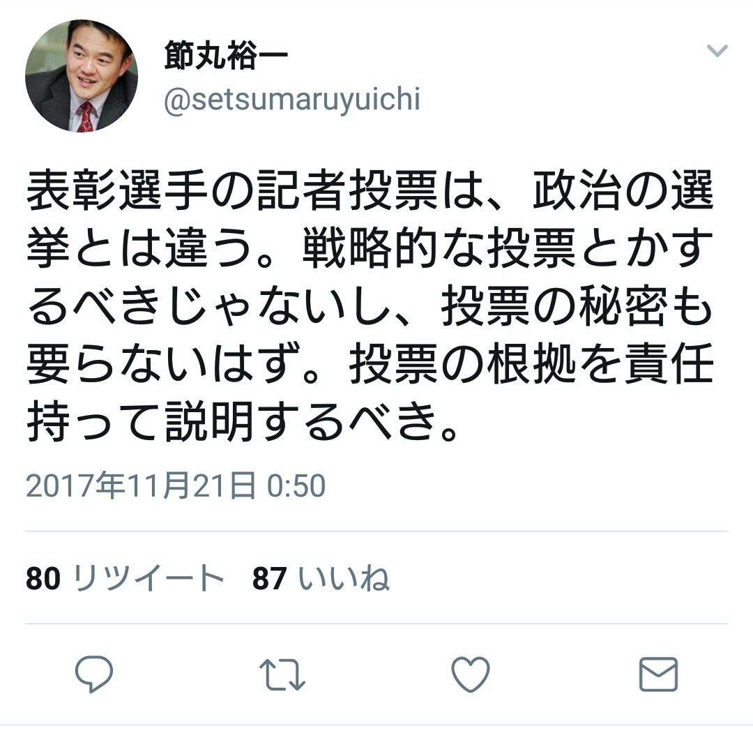
Task: Retweet this post using the arrows icon
Action: (282, 674)
